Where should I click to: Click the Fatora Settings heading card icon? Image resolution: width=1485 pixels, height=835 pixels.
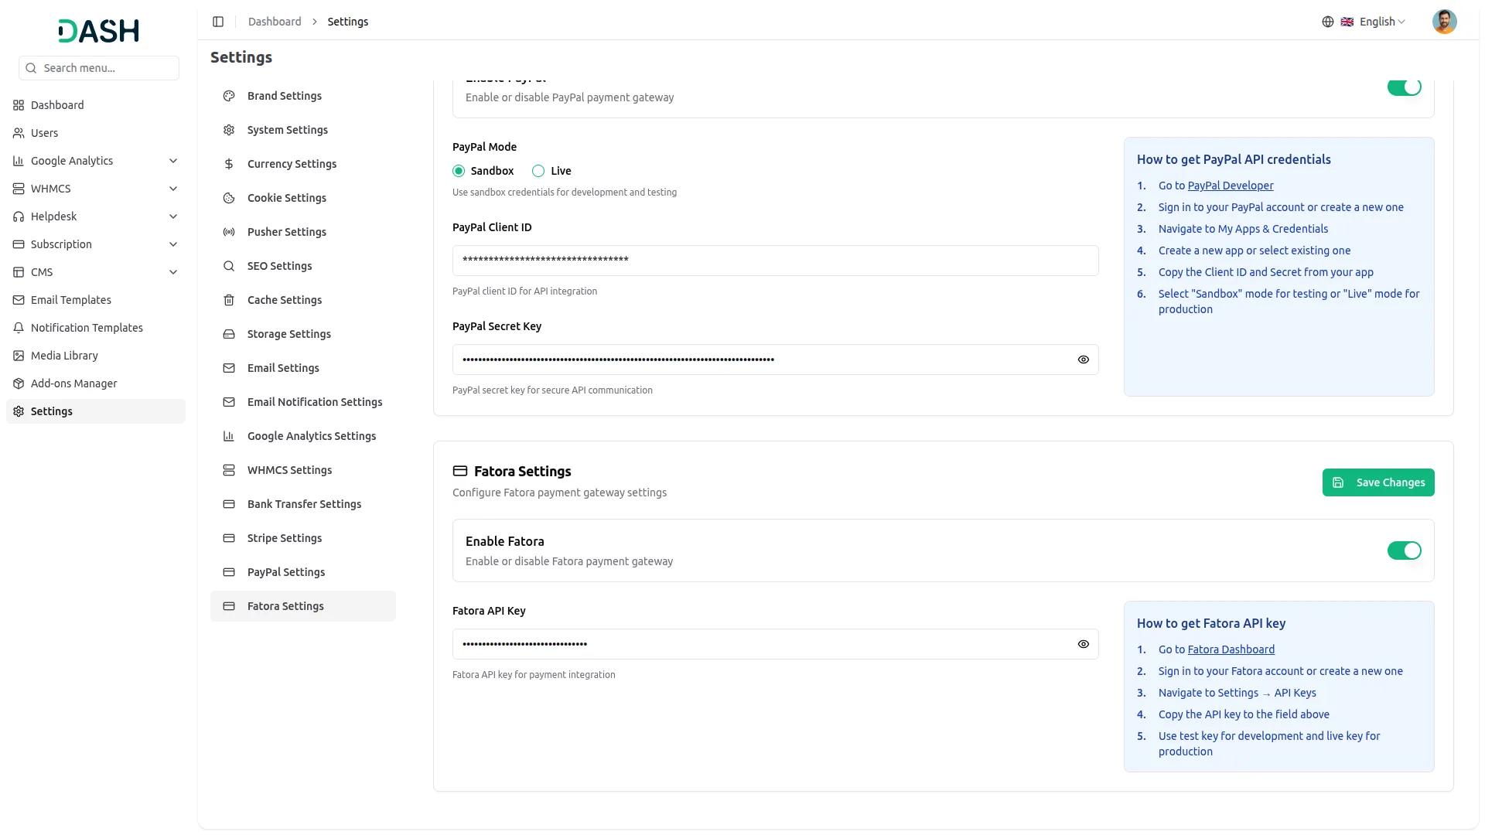point(460,471)
